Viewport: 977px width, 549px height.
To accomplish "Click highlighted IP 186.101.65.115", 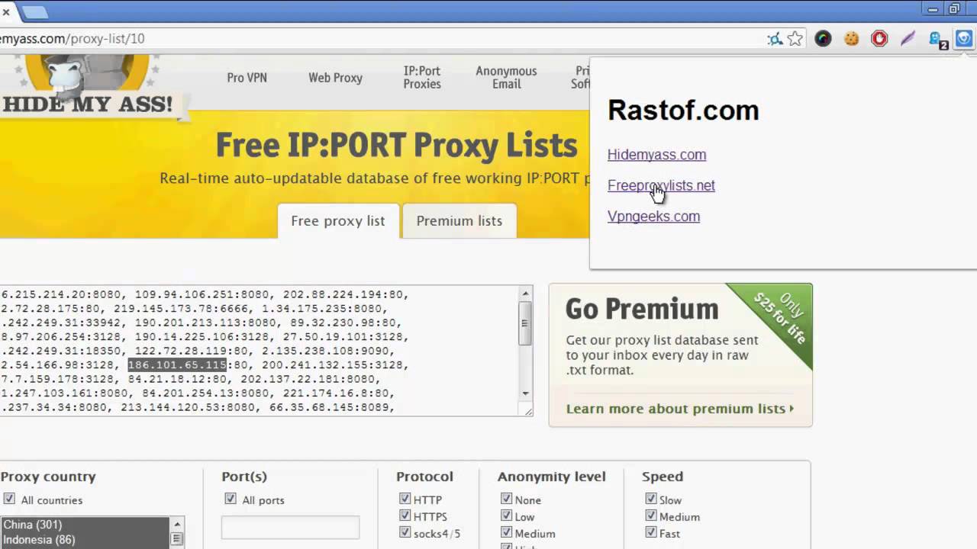I will 177,365.
